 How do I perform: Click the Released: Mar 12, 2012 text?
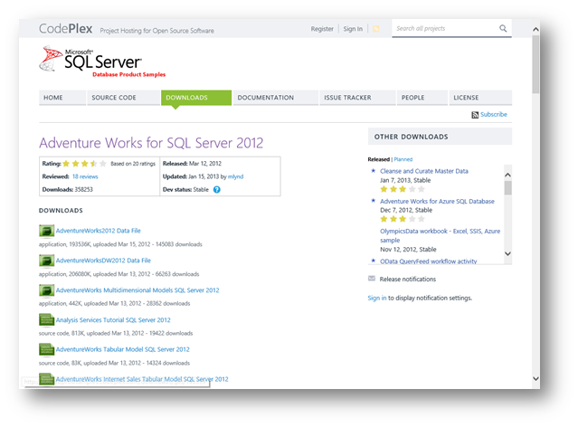coord(192,164)
